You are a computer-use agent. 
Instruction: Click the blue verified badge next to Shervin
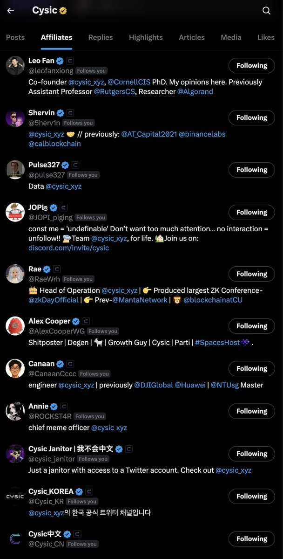pos(61,113)
